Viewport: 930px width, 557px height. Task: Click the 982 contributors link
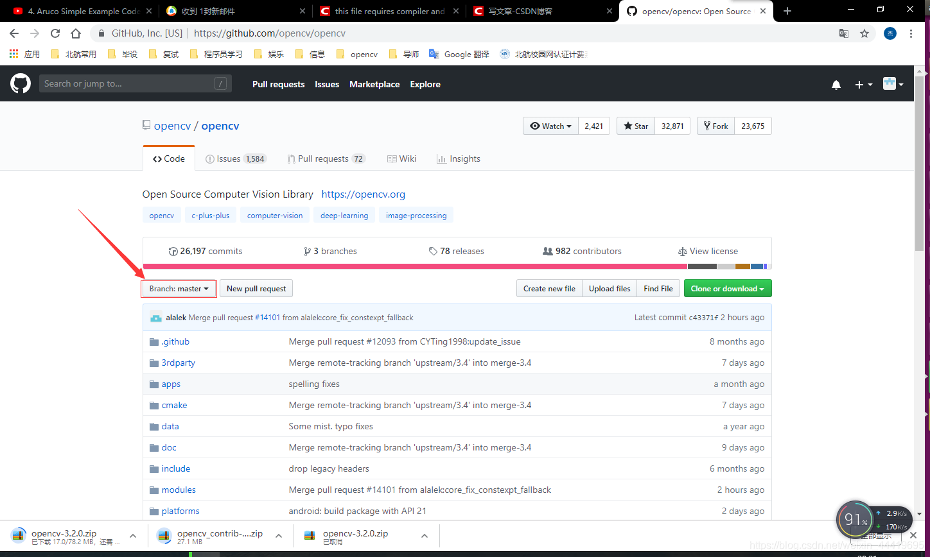[583, 251]
